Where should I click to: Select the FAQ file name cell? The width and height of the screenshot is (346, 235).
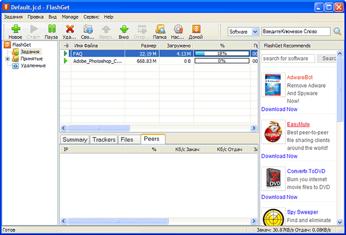coord(98,54)
